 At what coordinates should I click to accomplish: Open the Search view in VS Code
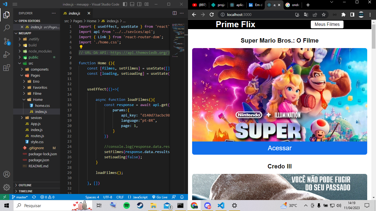(7, 28)
